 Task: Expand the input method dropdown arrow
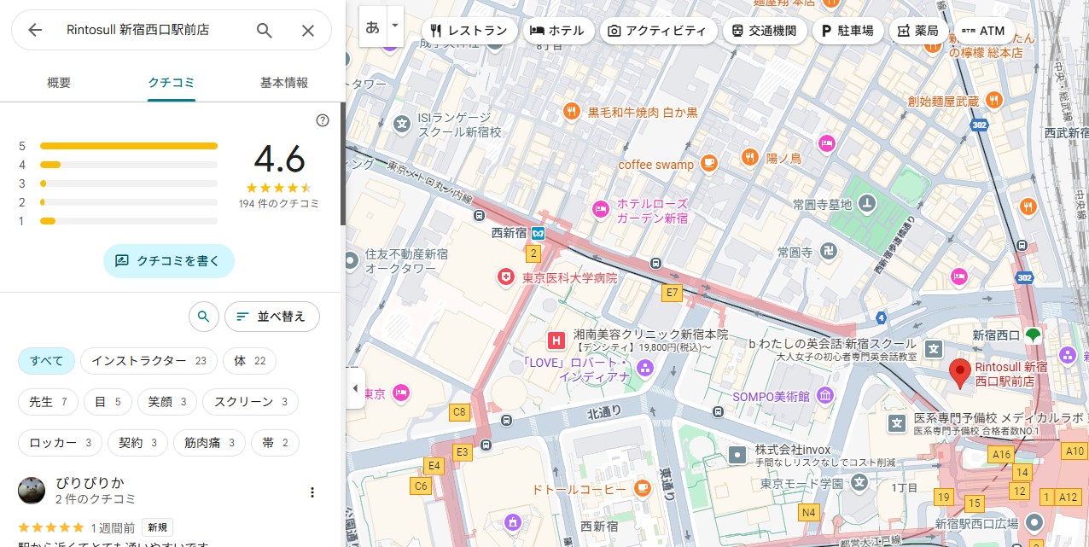point(394,26)
